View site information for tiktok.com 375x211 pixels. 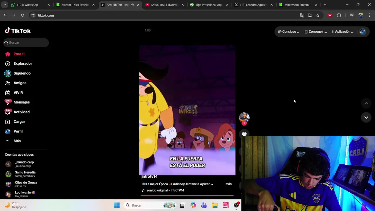[x=33, y=15]
